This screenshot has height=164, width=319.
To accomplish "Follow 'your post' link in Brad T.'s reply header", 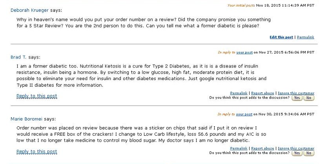I will [244, 53].
